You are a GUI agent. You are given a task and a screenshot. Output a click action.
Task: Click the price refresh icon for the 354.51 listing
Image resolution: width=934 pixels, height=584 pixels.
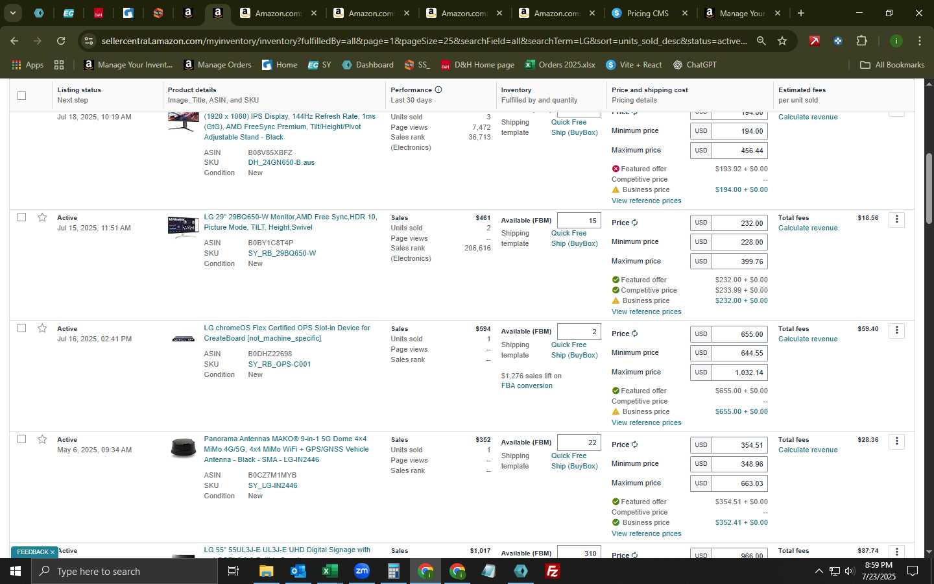click(x=634, y=444)
